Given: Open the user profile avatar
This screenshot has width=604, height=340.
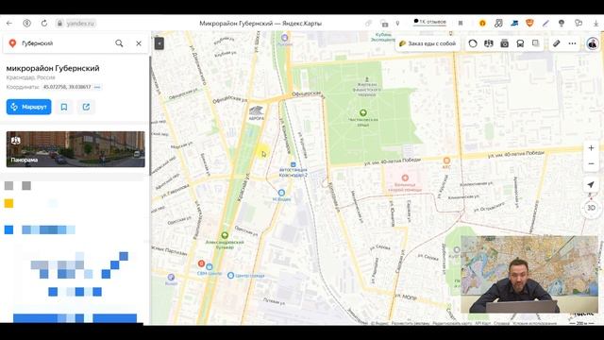Looking at the screenshot, I should [593, 43].
